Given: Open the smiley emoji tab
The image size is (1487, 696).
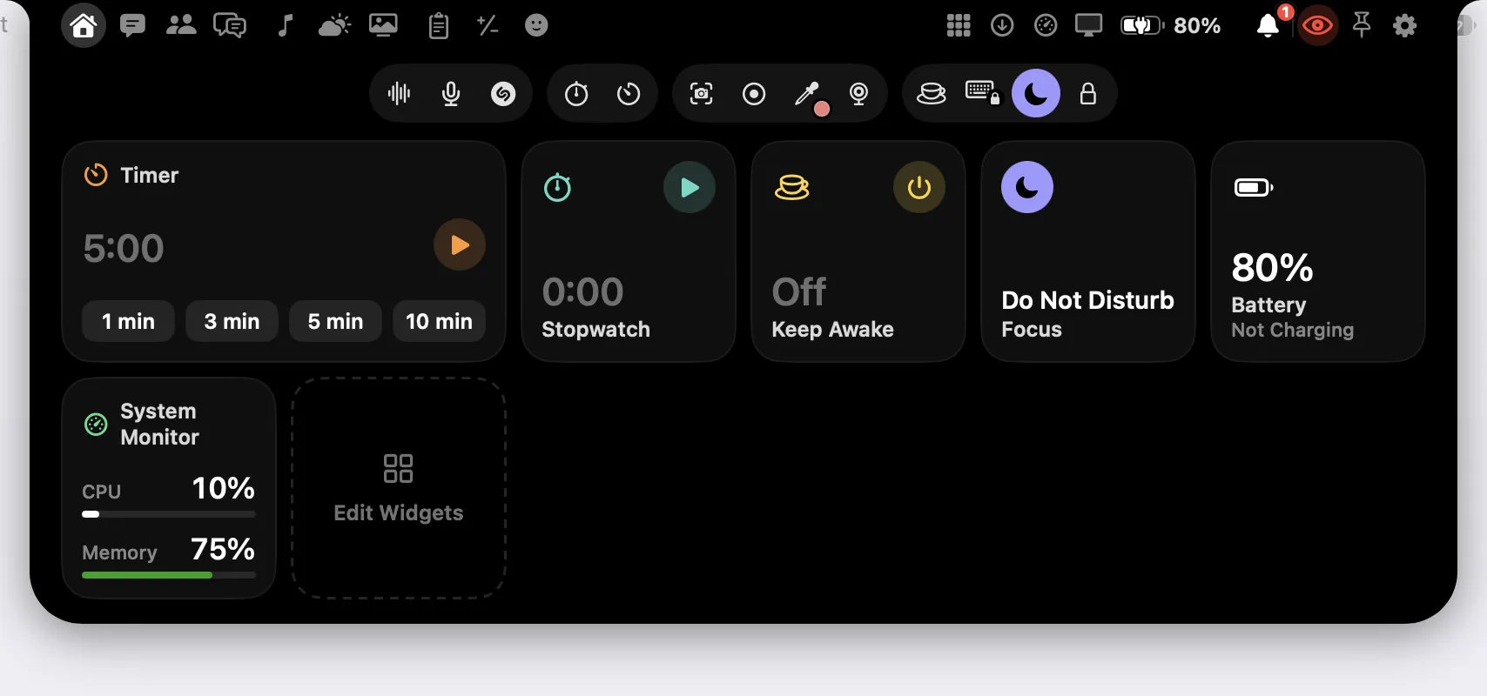Looking at the screenshot, I should (536, 25).
